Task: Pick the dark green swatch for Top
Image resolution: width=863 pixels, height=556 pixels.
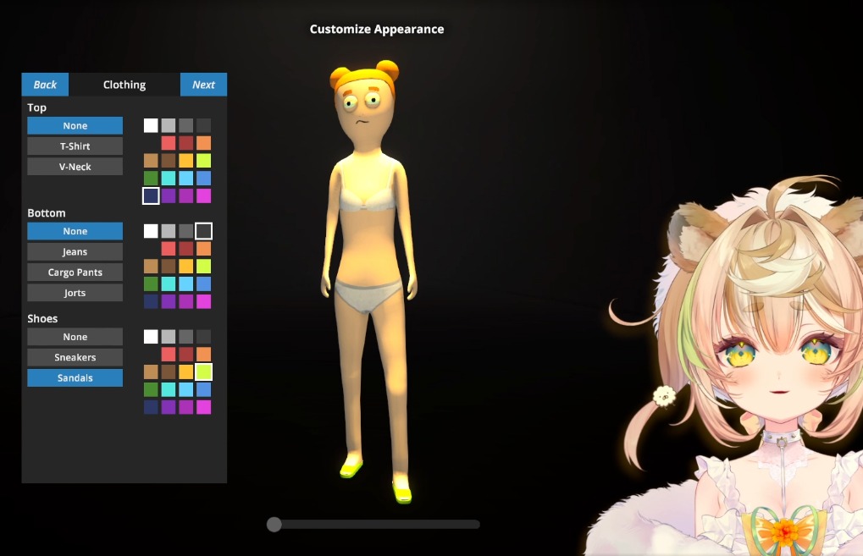Action: (x=151, y=179)
